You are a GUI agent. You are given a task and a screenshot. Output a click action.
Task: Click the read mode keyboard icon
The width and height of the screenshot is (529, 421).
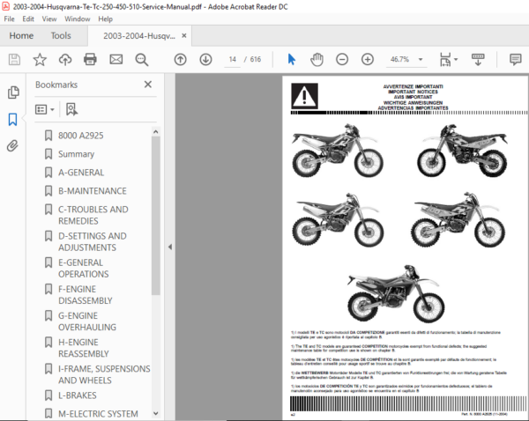(478, 60)
